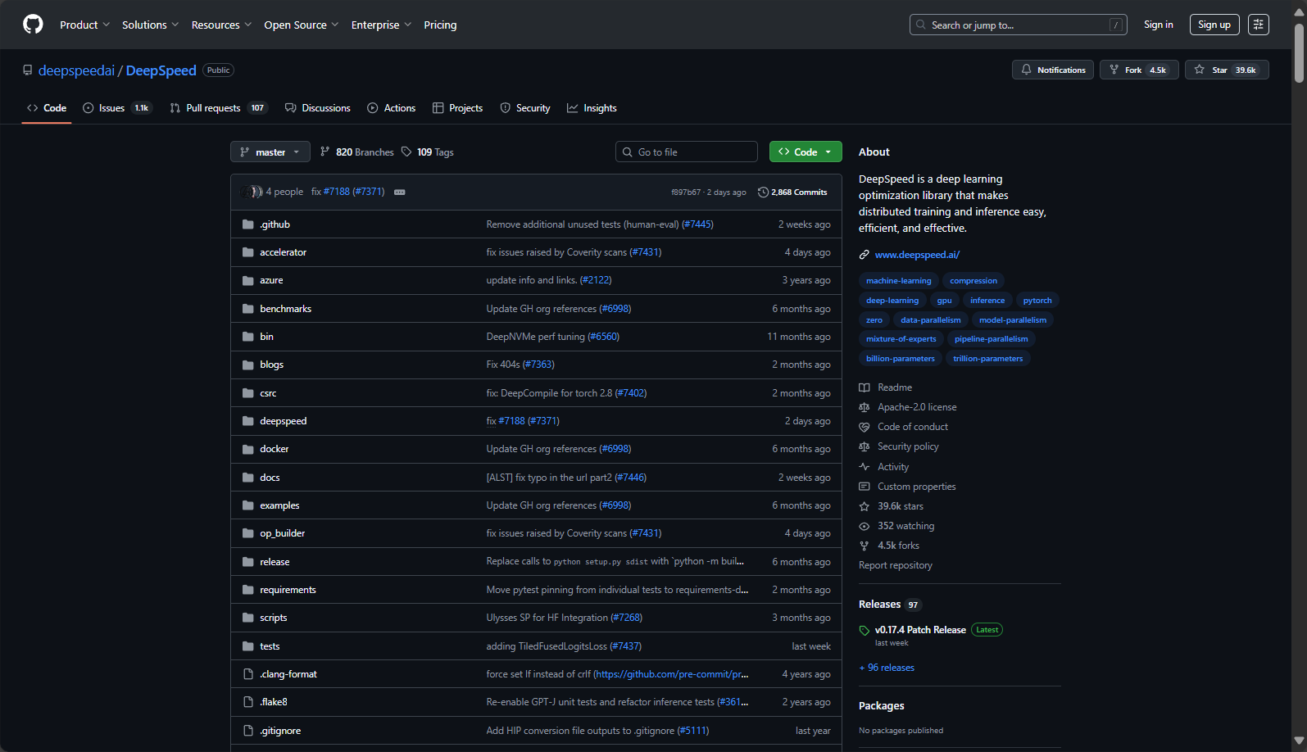Open the www.deepspeed.ai website link
Viewport: 1307px width, 752px height.
(x=917, y=255)
